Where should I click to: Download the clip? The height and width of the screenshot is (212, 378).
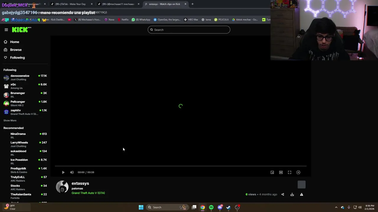click(292, 194)
